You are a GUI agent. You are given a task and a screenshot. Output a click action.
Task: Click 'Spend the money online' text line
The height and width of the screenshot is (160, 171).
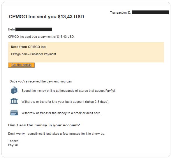pos(68,91)
